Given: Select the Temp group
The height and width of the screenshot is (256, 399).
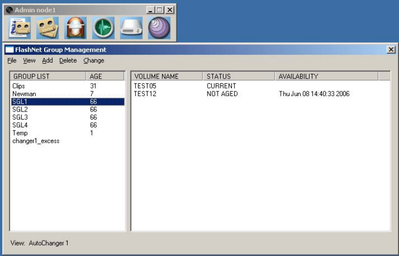Looking at the screenshot, I should coord(20,133).
